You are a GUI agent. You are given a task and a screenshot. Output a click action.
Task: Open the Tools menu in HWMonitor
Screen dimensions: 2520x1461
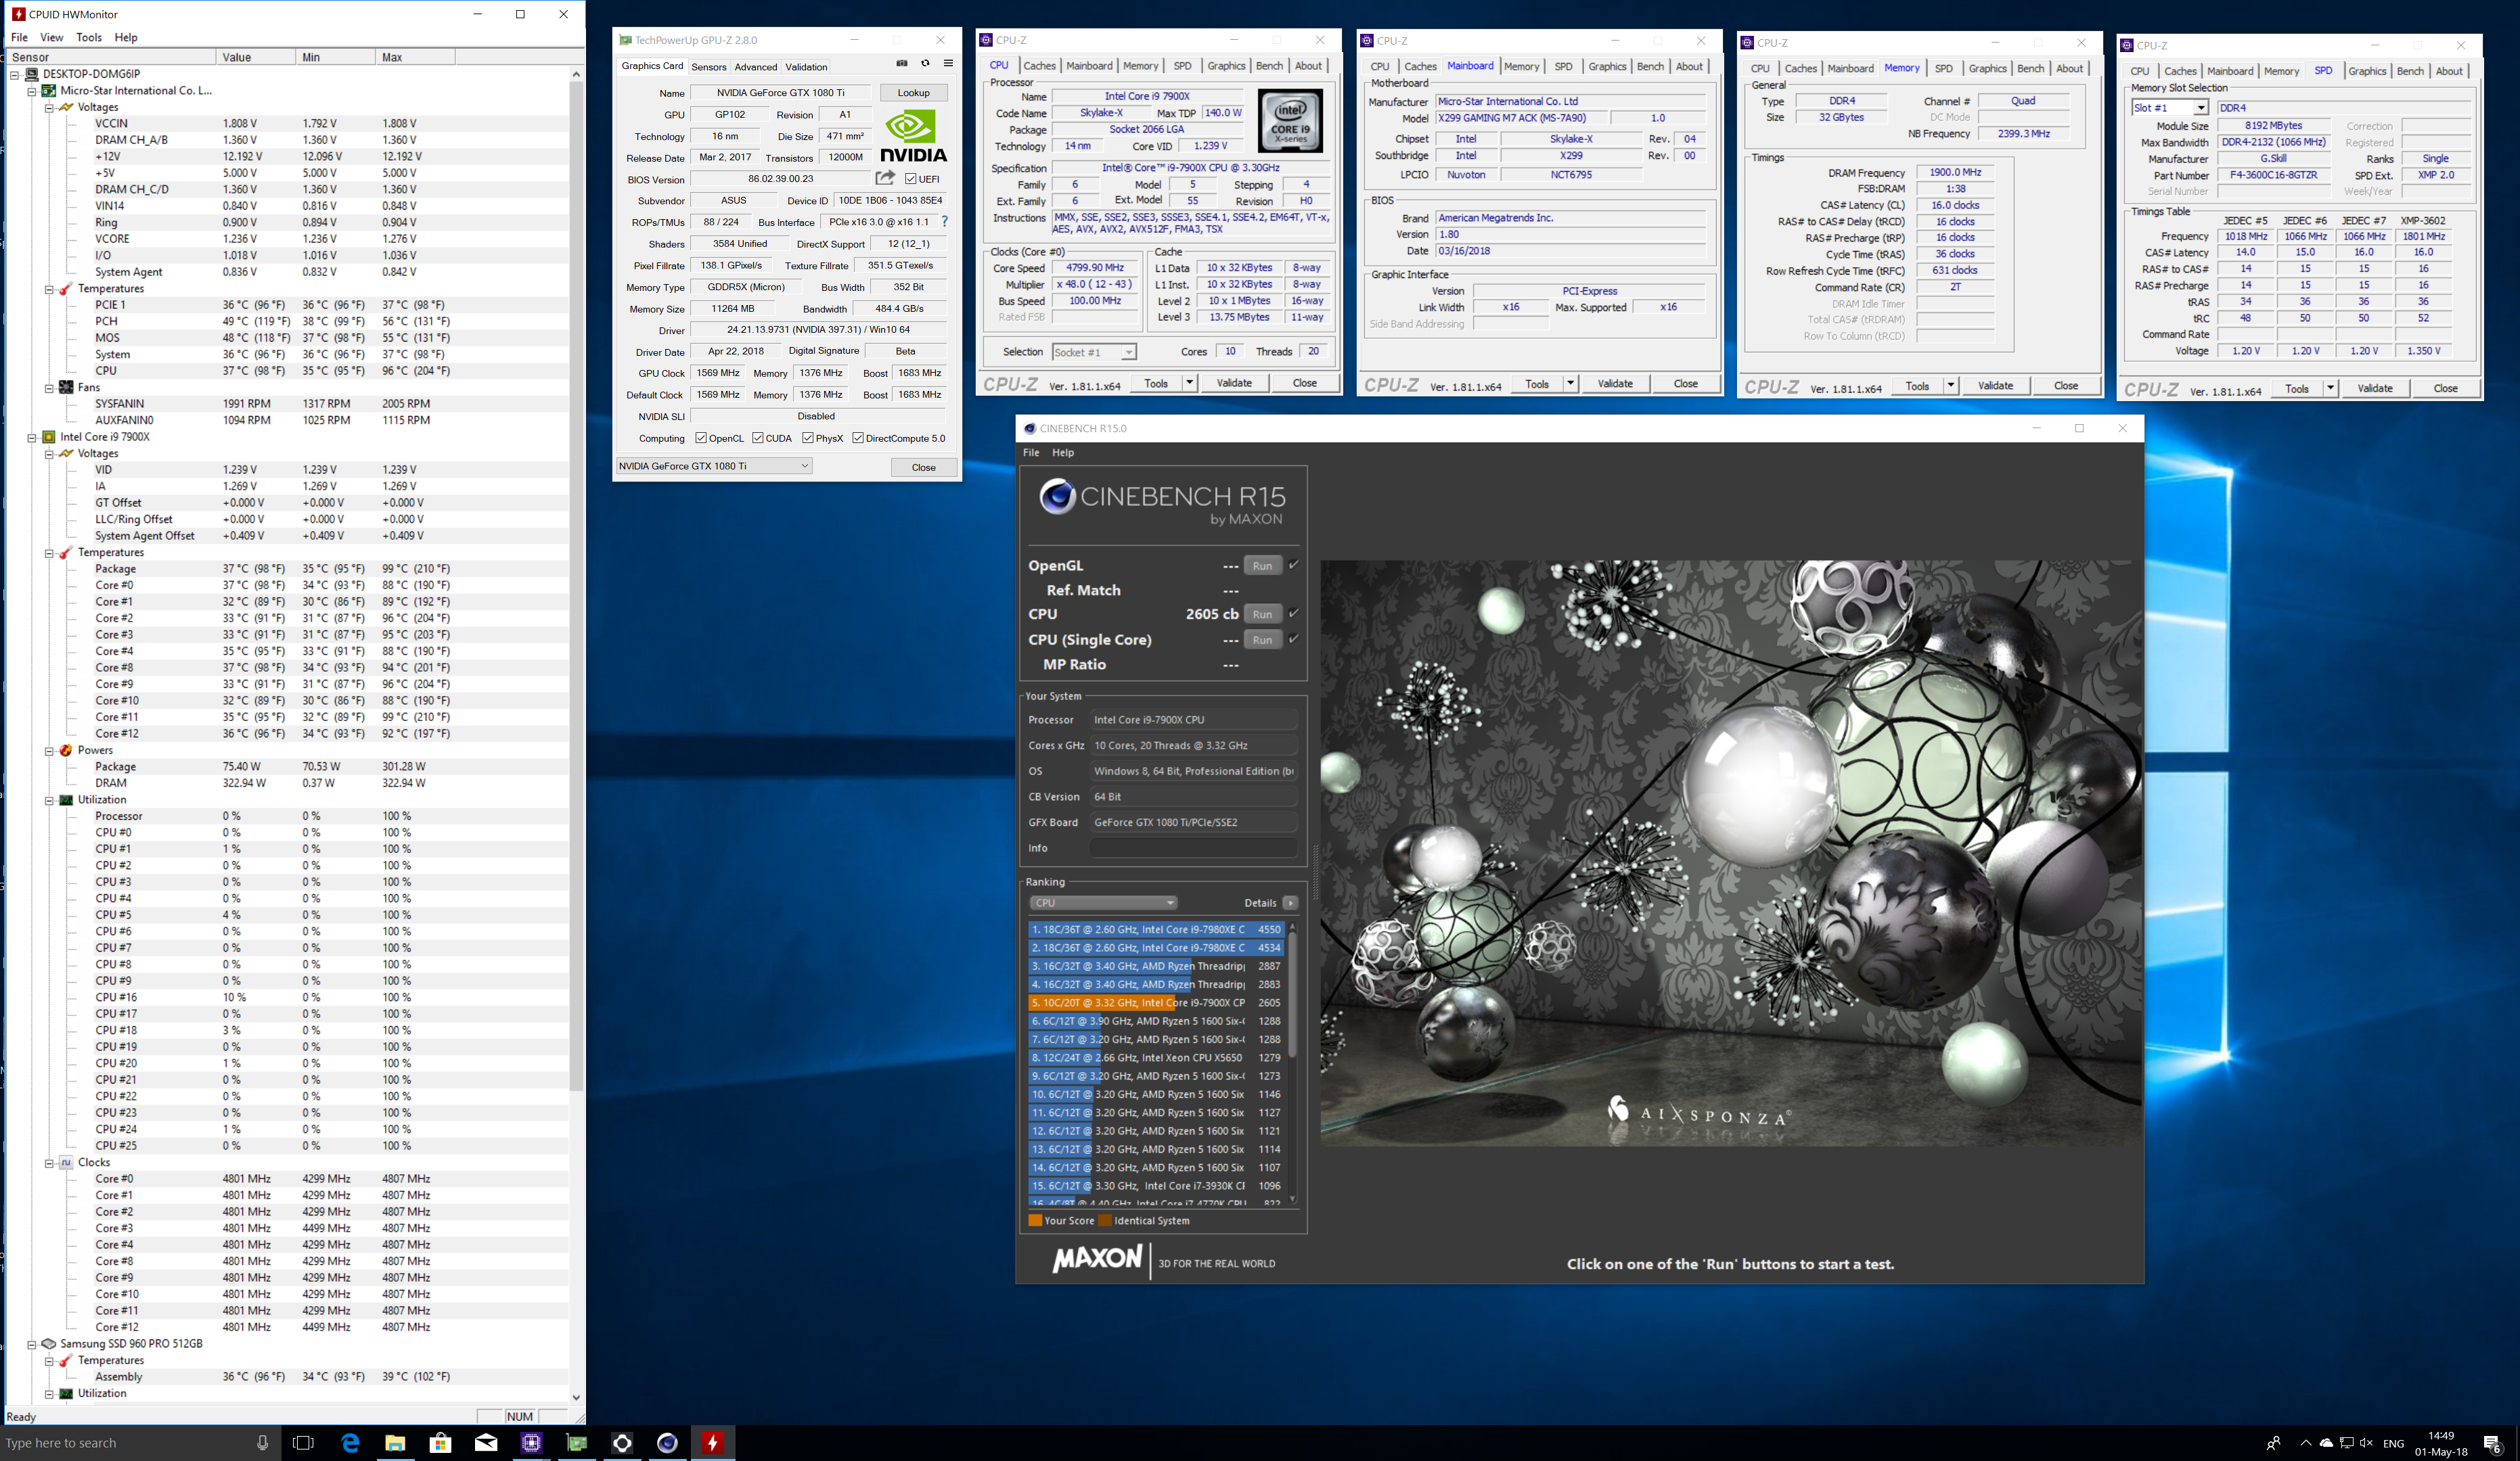point(89,37)
